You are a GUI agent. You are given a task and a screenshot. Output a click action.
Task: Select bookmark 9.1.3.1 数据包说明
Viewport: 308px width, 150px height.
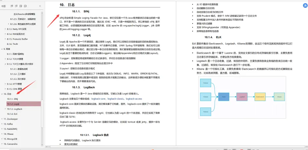(x=19, y=69)
